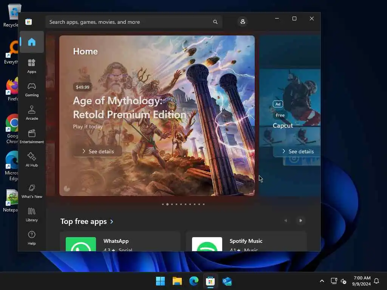This screenshot has height=290, width=387.
Task: Expand the Top free apps list
Action: [x=112, y=222]
